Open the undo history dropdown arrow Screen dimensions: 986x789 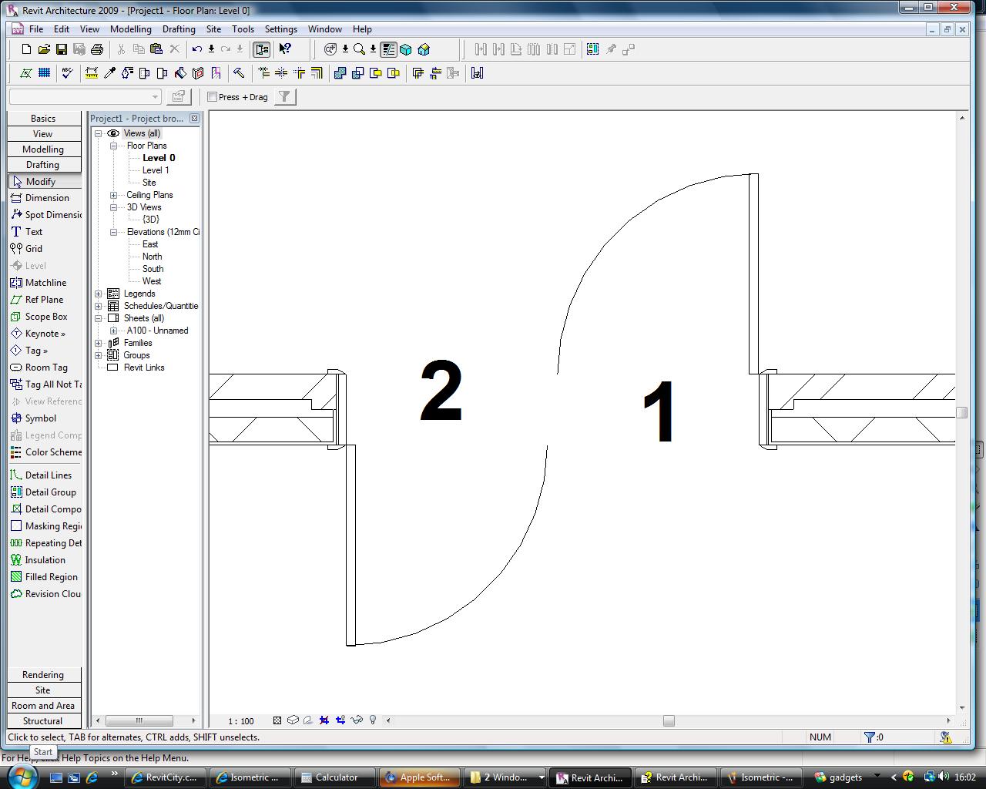coord(211,49)
